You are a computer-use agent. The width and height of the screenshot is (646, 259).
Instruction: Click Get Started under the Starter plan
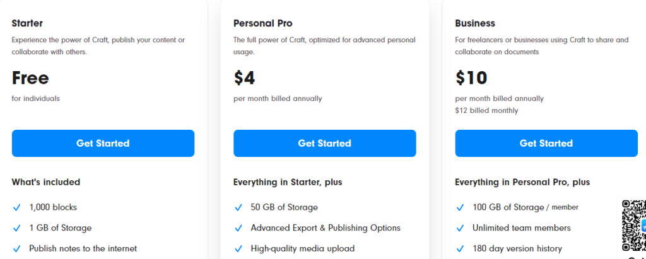pyautogui.click(x=103, y=144)
